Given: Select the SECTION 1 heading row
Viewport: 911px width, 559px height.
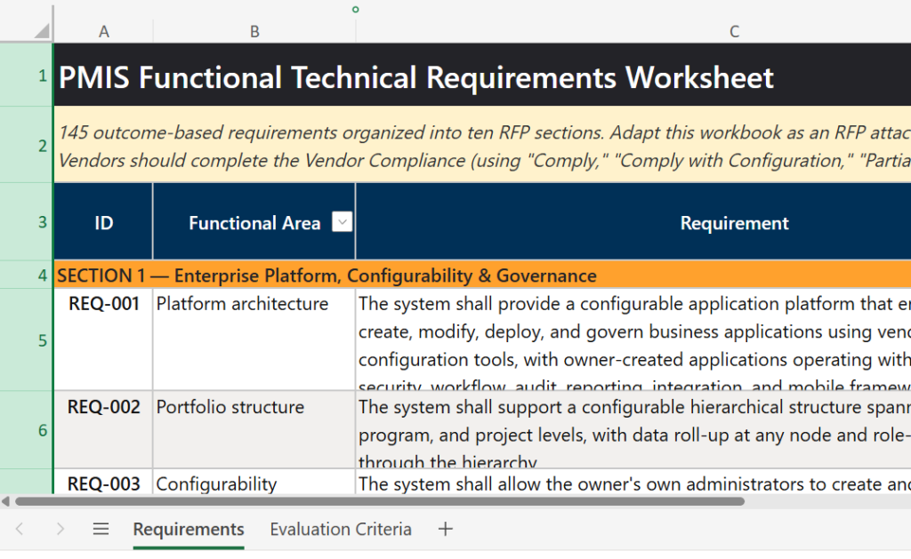Looking at the screenshot, I should (x=482, y=275).
